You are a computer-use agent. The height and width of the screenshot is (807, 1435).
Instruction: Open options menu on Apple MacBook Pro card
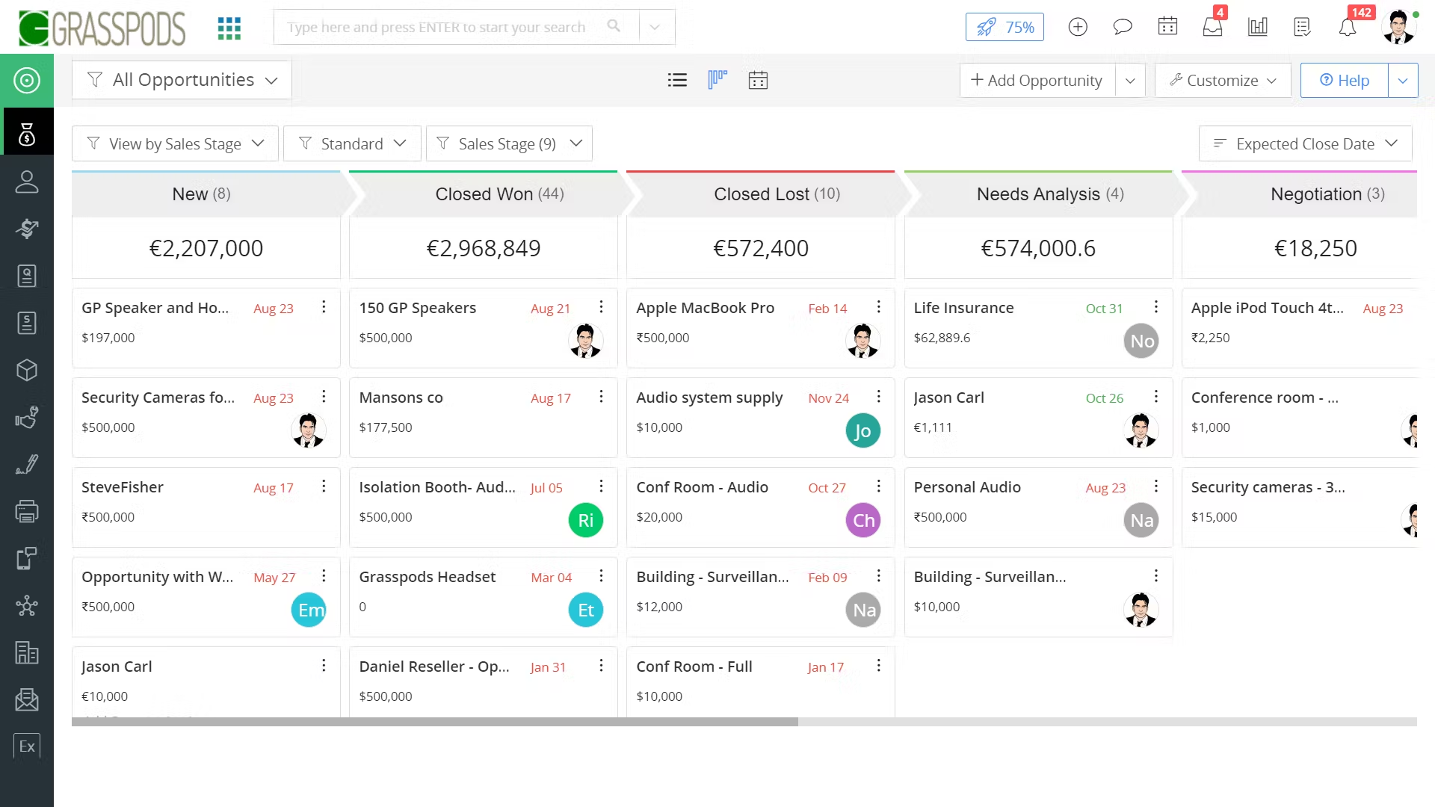(x=878, y=307)
